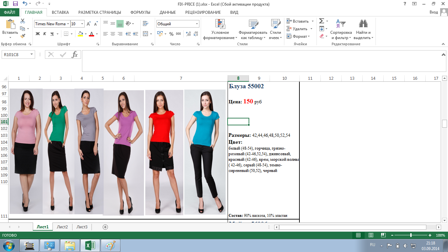The width and height of the screenshot is (448, 252).
Task: Save the workbook from quick access toolbar
Action: point(15,4)
